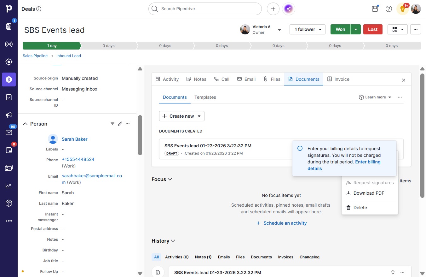
Task: Expand history item with up-down chevron
Action: point(393,272)
